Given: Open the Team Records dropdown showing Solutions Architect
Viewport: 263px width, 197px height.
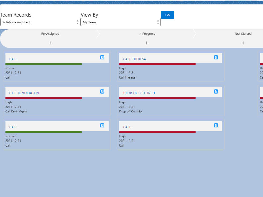Looking at the screenshot, I should click(x=40, y=22).
